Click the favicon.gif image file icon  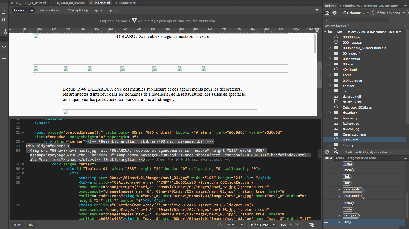point(336,118)
